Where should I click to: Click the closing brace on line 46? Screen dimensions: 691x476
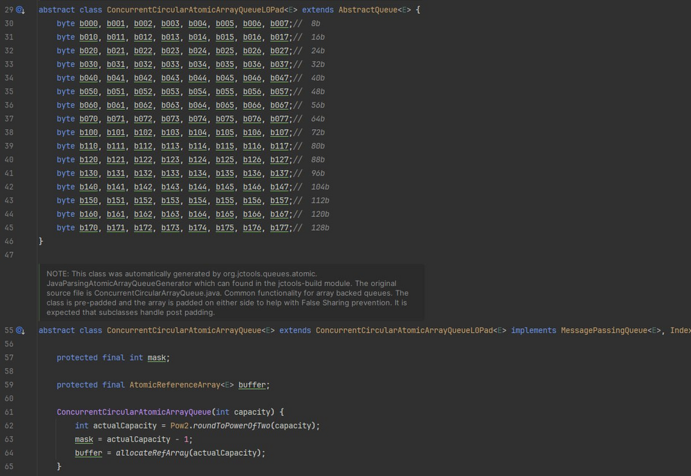41,242
